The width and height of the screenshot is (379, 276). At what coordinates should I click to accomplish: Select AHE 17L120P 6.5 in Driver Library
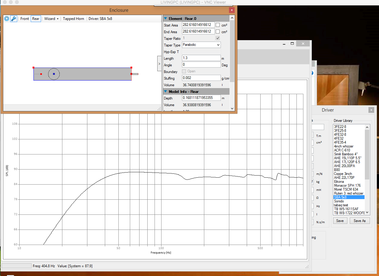[x=347, y=162]
